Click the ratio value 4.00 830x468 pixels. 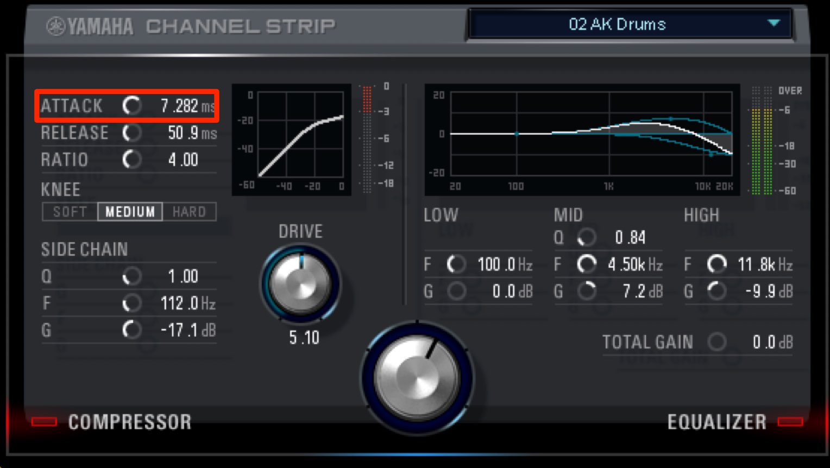[183, 160]
